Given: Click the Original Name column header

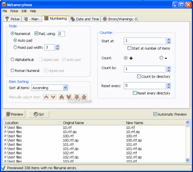Looking at the screenshot, I should point(92,123).
